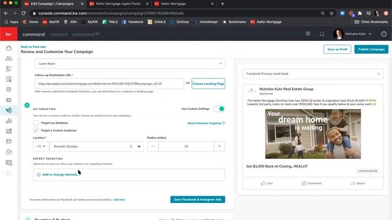Open the 'click here' policies link

[119, 200]
